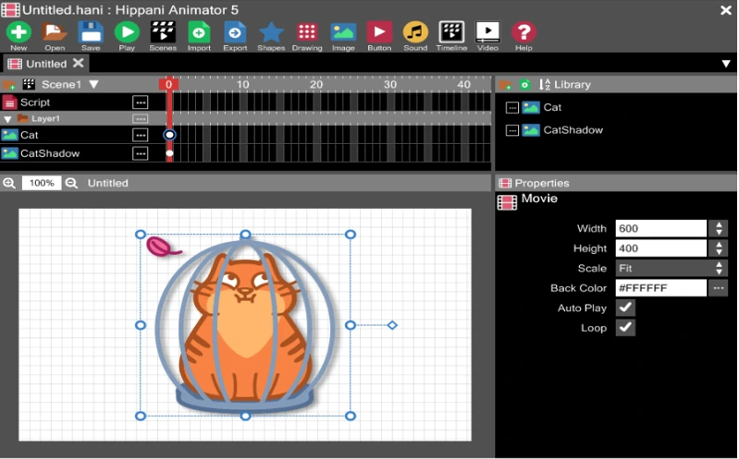Select the Drawing tool icon
This screenshot has width=739, height=459.
click(307, 32)
